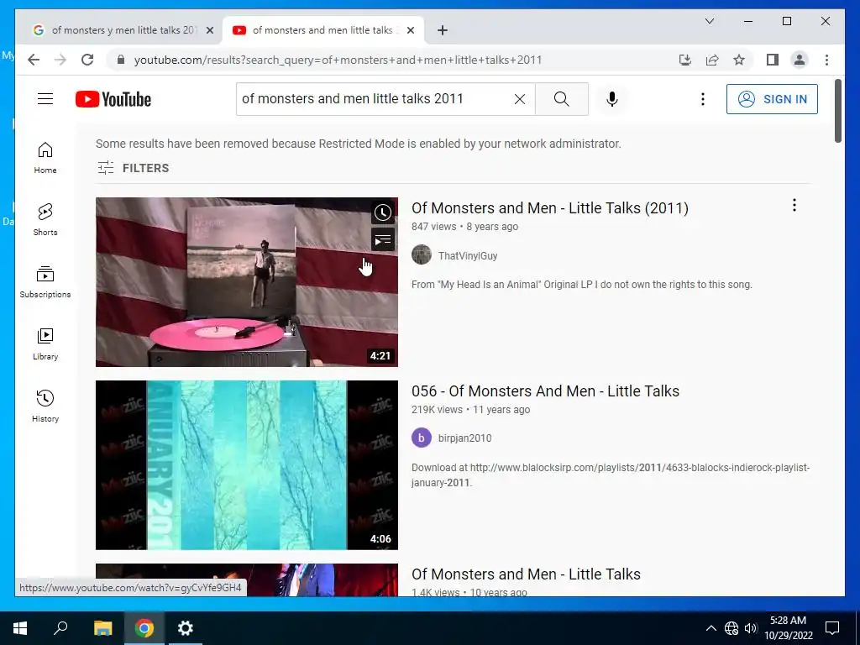Install app icon in address bar
Viewport: 860px width, 645px height.
[x=685, y=60]
